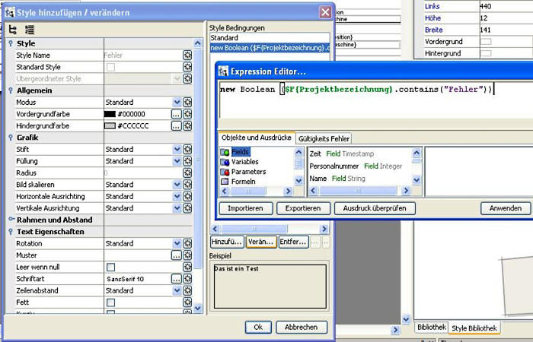
Task: Click expression icon beside Modus row
Action: point(187,103)
